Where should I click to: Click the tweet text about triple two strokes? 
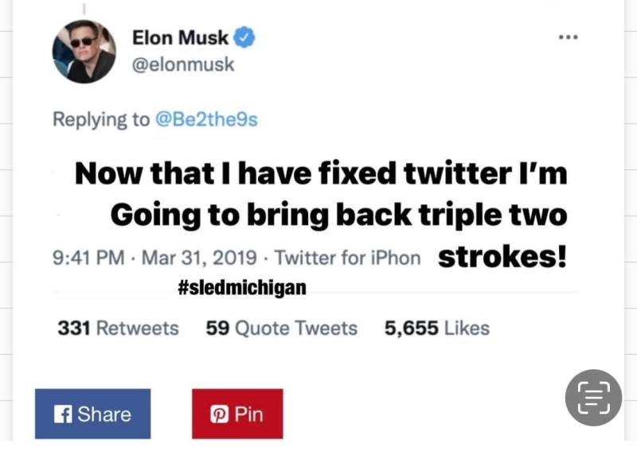pos(321,214)
